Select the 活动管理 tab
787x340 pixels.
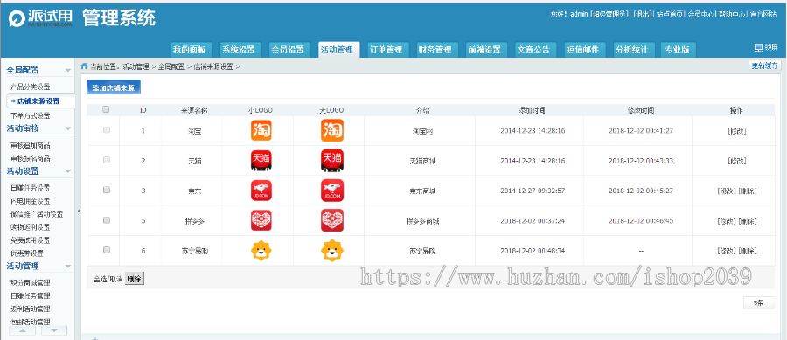(338, 50)
